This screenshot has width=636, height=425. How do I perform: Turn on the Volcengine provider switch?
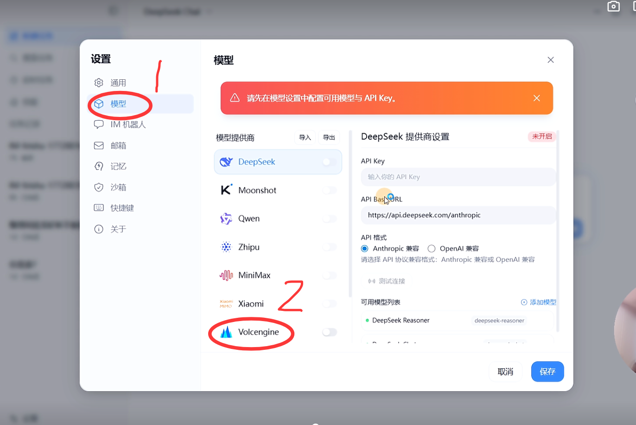click(329, 332)
